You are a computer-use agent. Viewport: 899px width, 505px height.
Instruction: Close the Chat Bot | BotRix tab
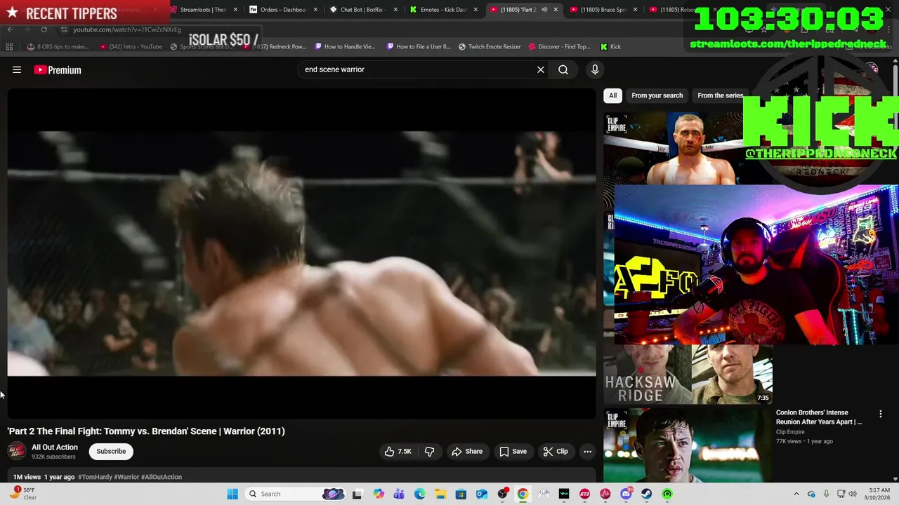[395, 10]
